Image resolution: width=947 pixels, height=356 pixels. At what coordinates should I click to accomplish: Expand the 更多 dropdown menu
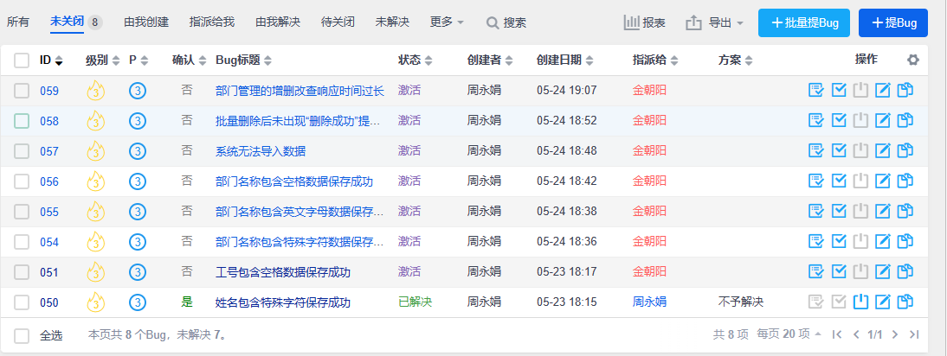click(x=447, y=22)
